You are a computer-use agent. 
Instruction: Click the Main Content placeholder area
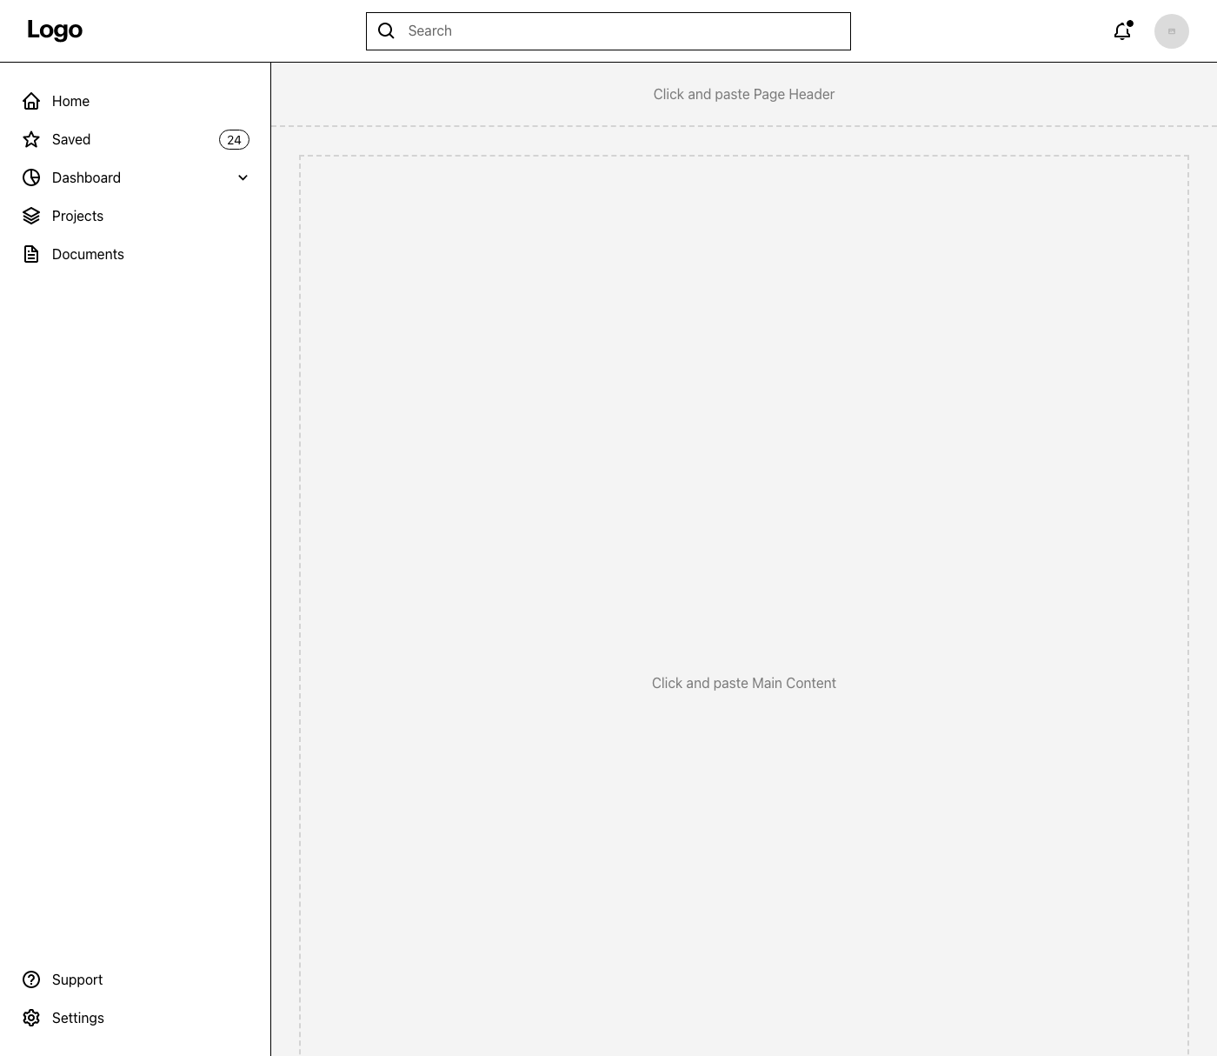[x=743, y=683]
